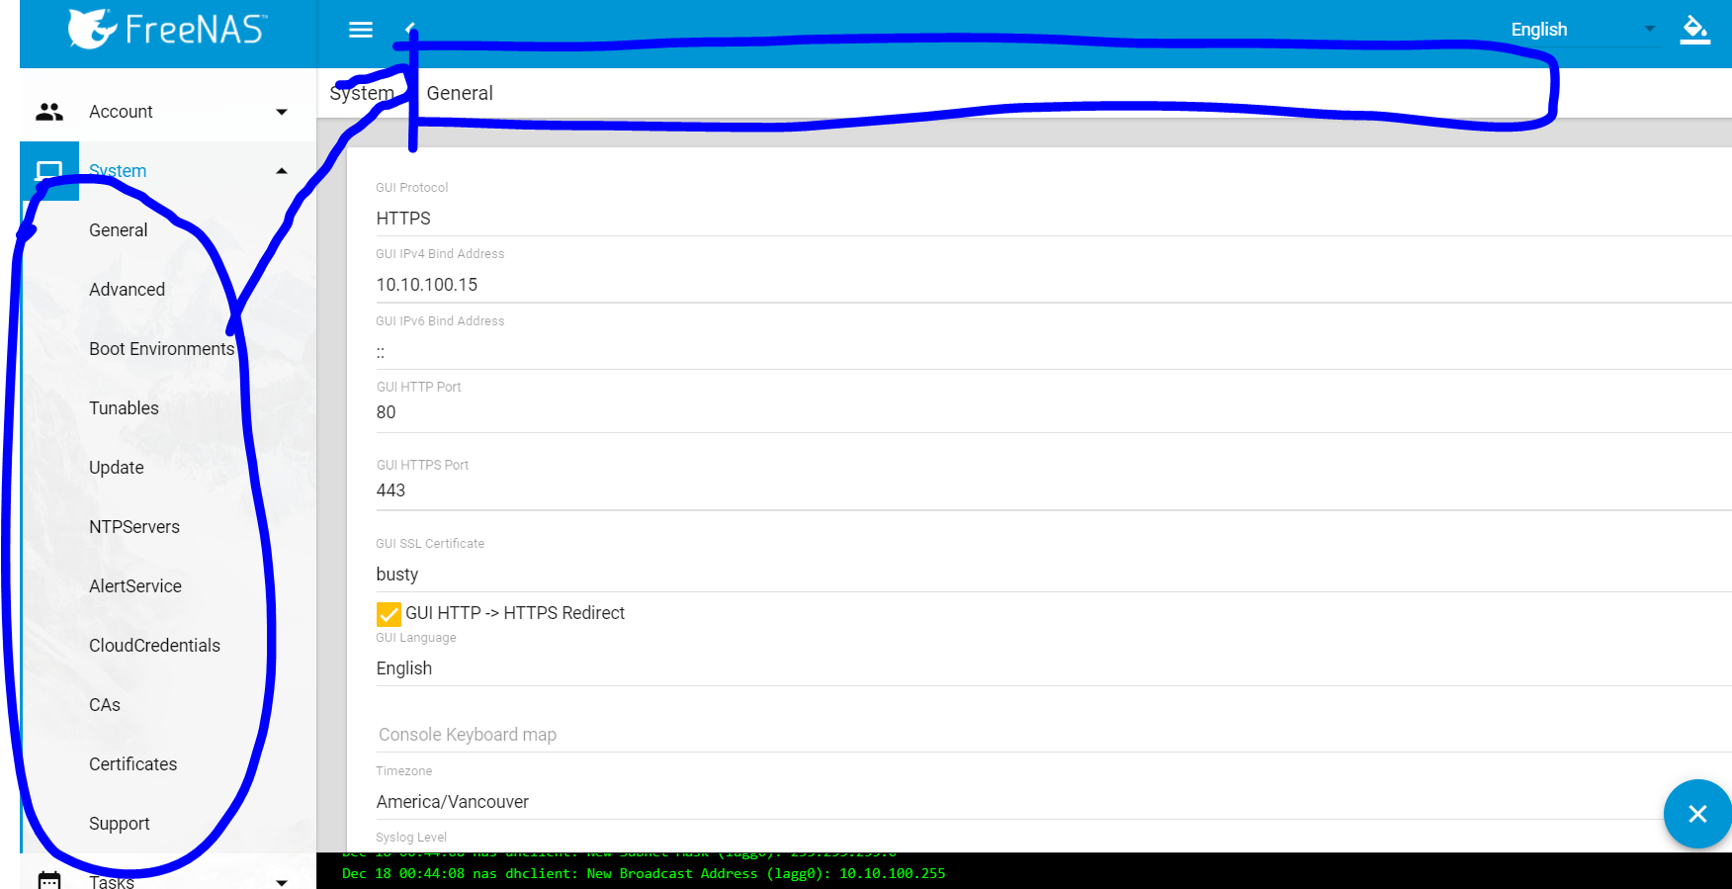1732x889 pixels.
Task: Open the GUI Protocol dropdown
Action: 1054,219
